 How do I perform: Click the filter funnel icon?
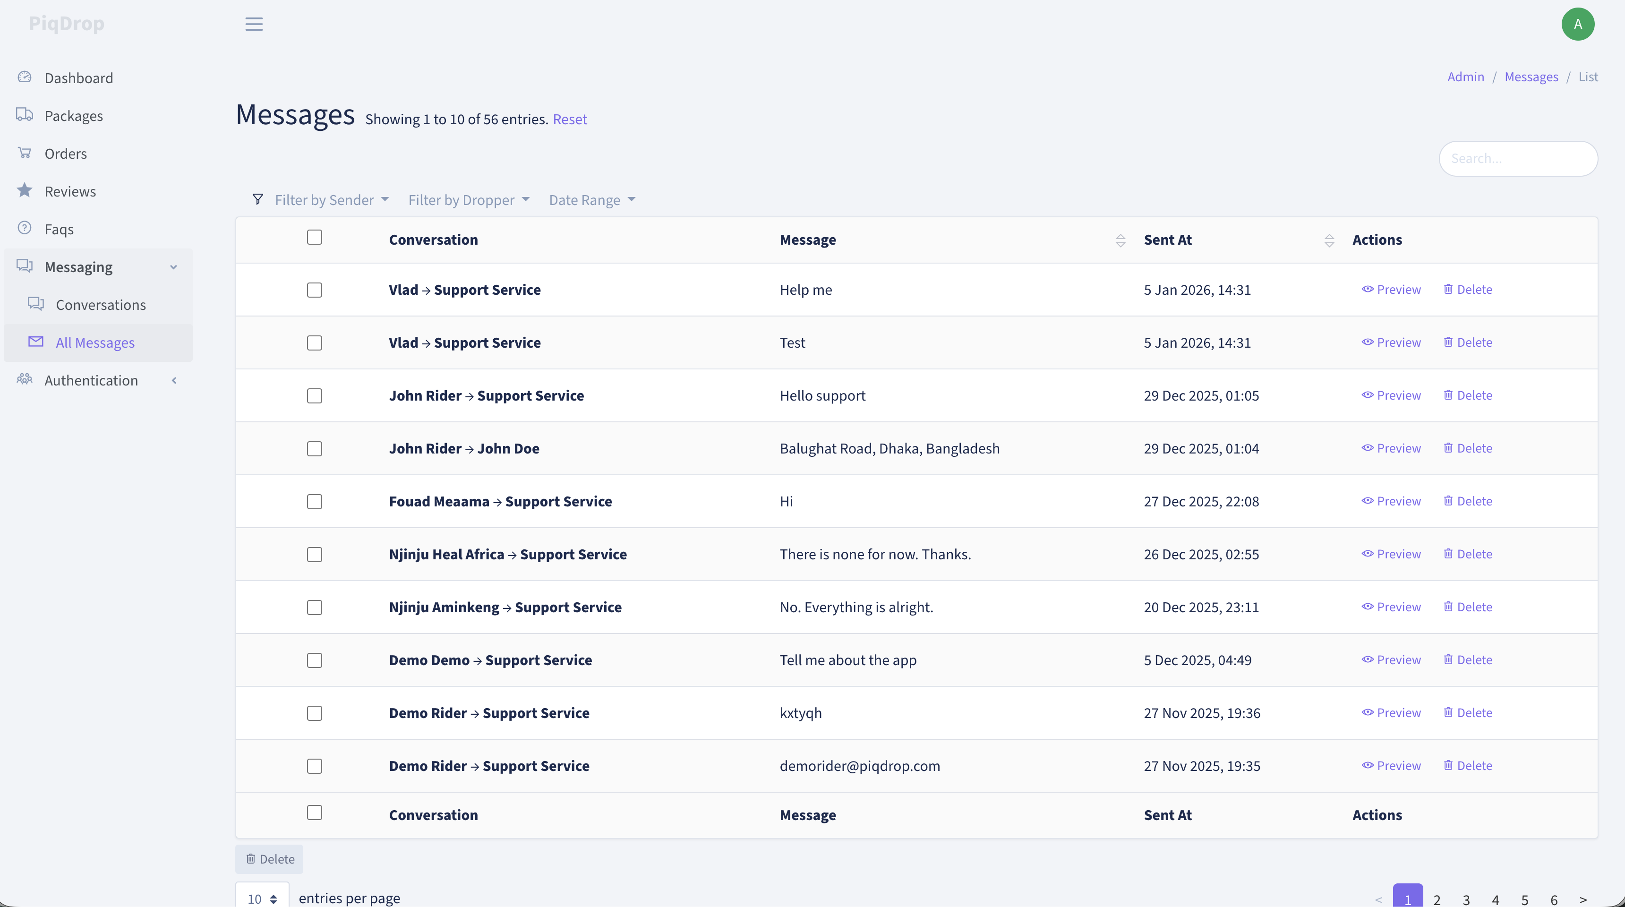[x=257, y=200]
